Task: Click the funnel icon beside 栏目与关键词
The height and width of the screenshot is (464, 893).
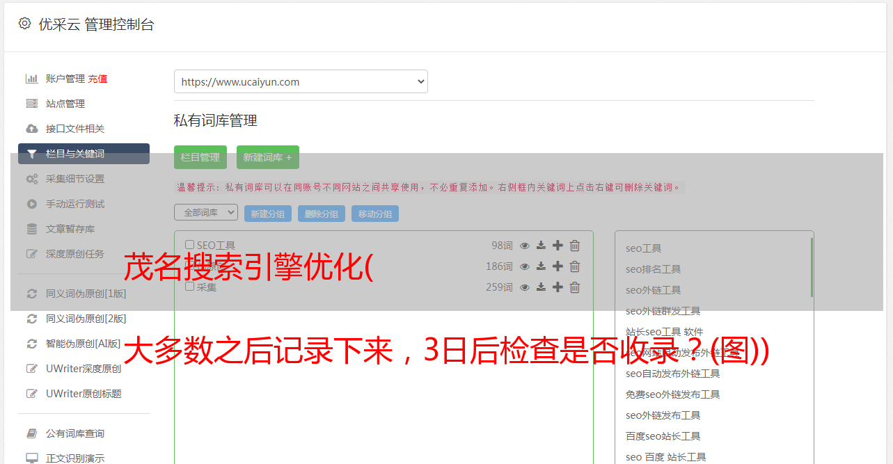Action: [x=32, y=154]
